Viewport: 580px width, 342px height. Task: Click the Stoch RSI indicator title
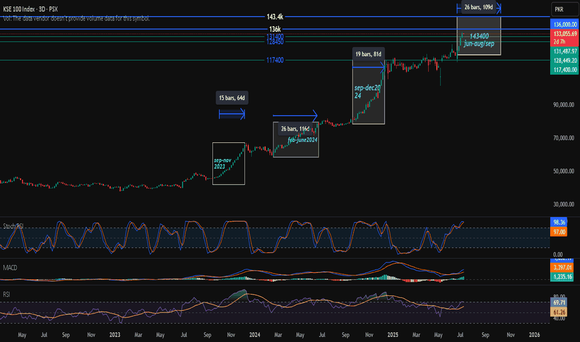point(13,226)
